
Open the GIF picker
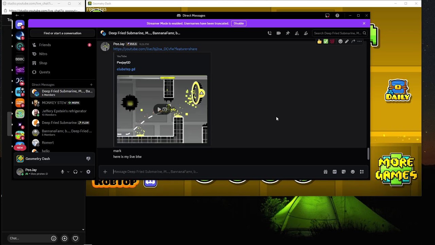(x=335, y=172)
